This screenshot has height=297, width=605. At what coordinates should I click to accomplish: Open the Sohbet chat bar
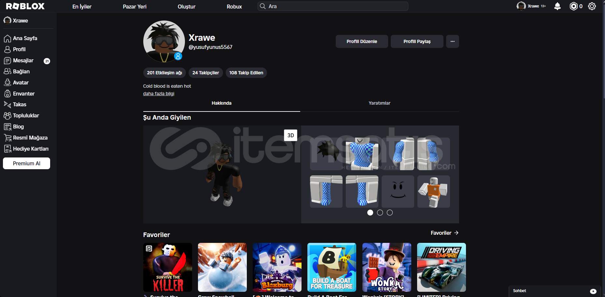click(x=555, y=291)
